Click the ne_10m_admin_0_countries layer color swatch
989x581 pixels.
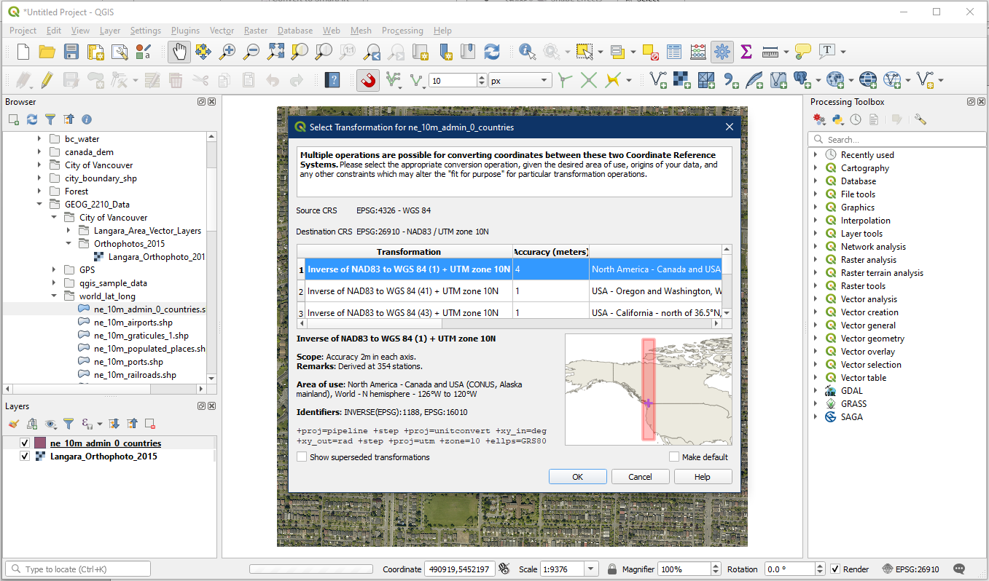point(41,443)
